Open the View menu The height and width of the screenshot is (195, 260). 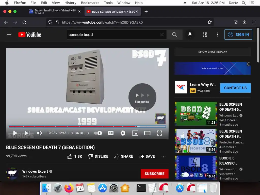point(56,3)
